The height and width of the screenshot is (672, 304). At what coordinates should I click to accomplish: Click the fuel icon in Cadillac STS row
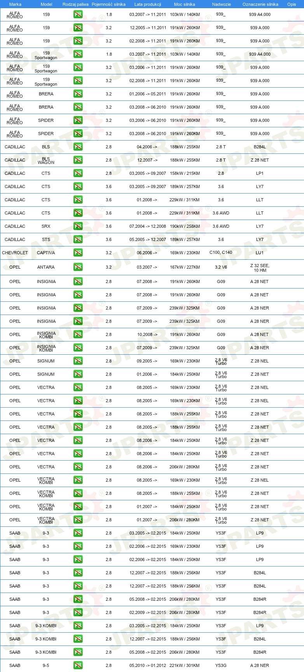[x=78, y=239]
